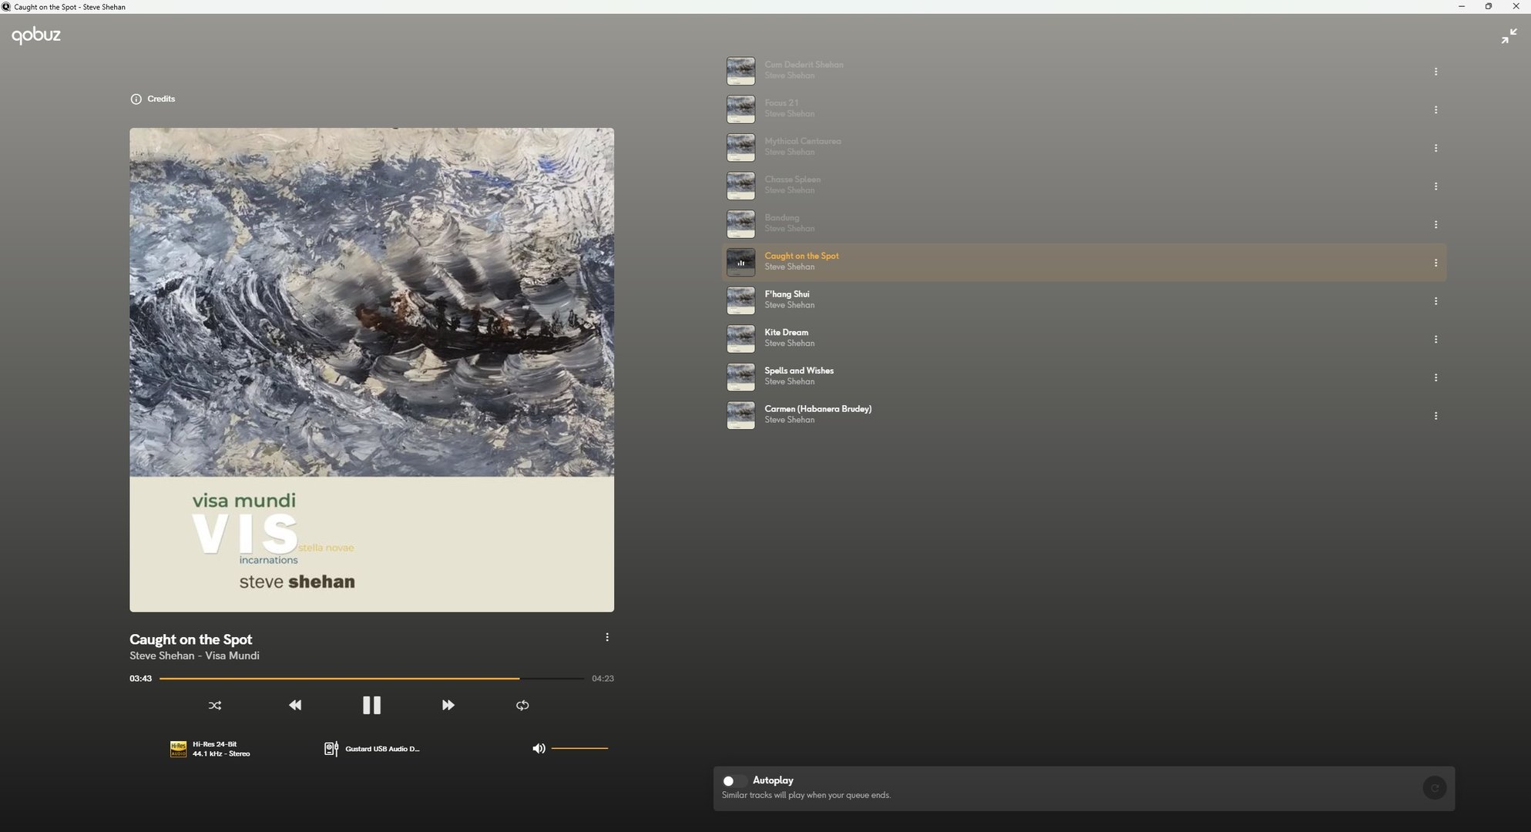Viewport: 1531px width, 832px height.
Task: Open Hi-Res 24-Bit quality settings
Action: (x=221, y=749)
